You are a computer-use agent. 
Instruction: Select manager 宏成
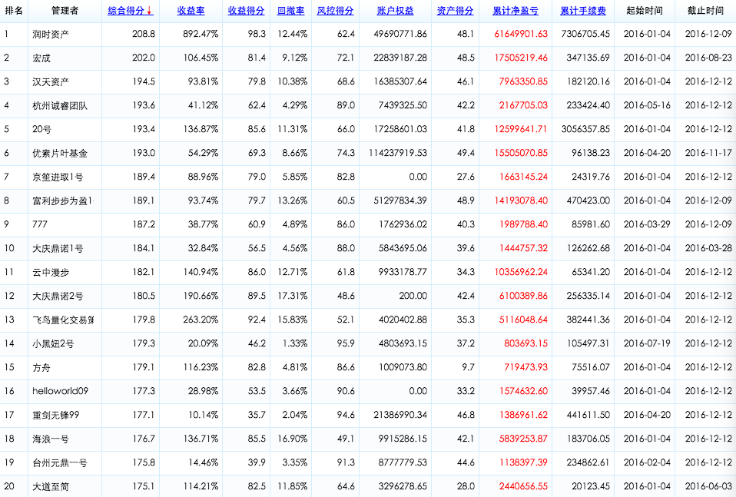(x=41, y=58)
